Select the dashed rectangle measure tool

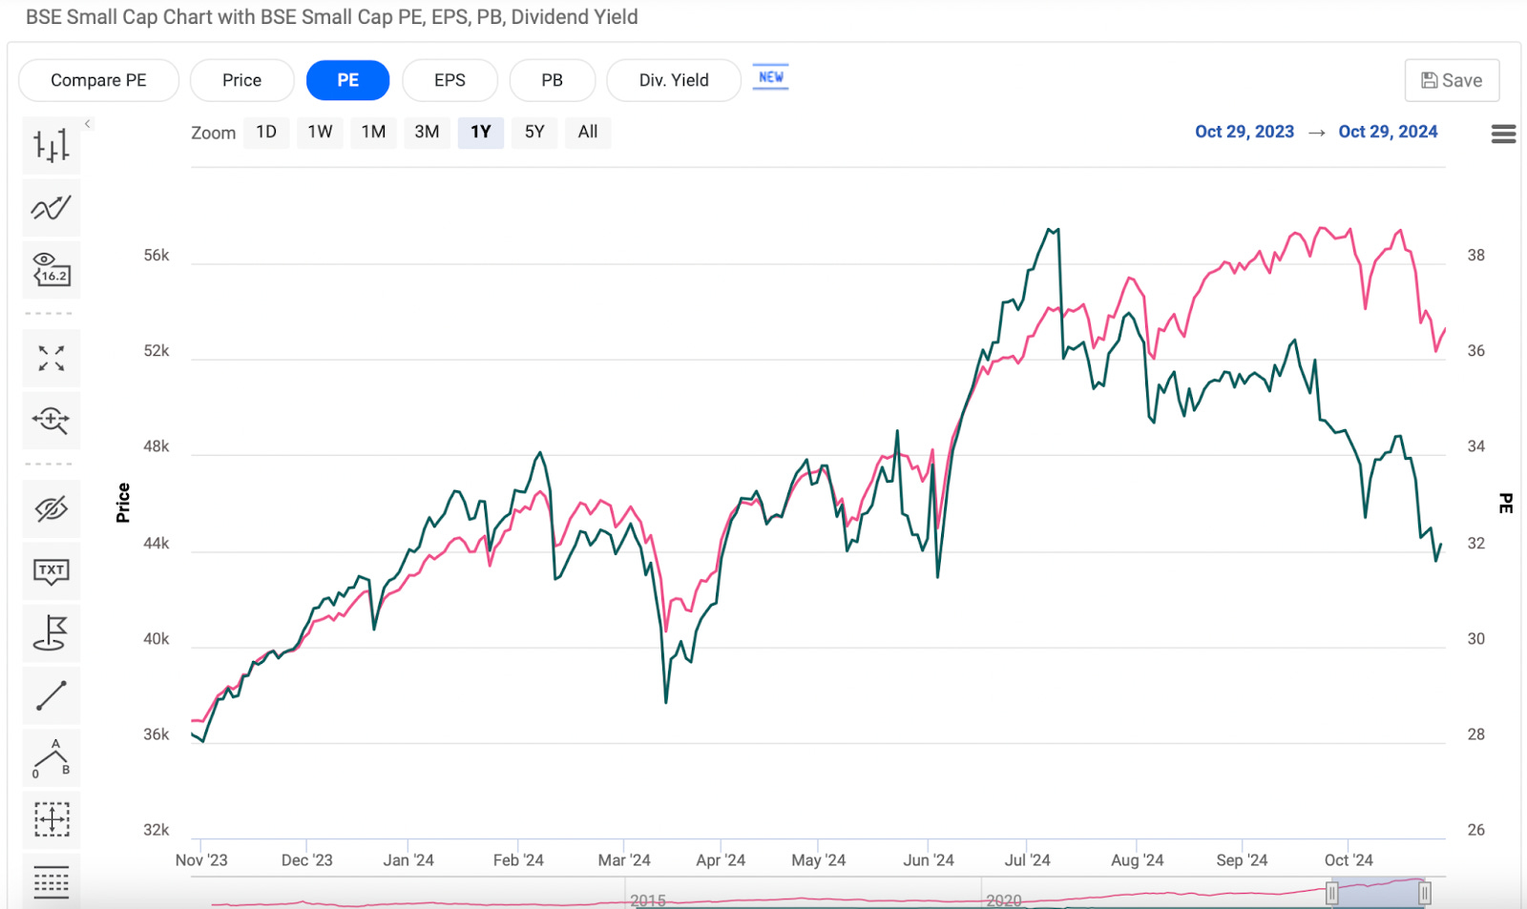(52, 819)
